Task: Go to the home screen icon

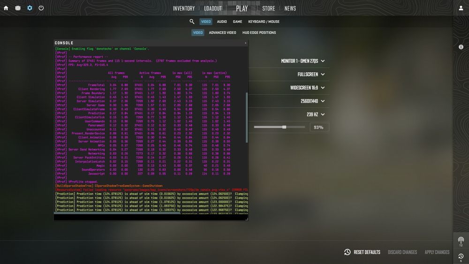Action: pos(6,8)
